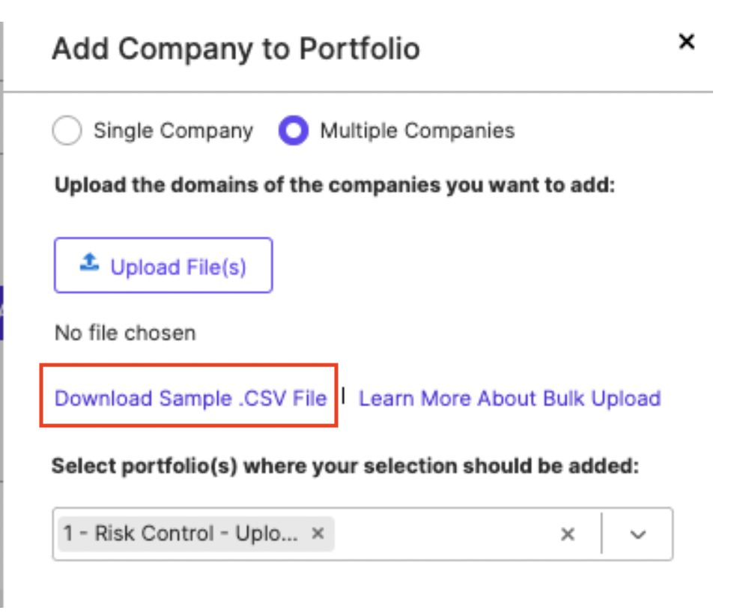Close the Add Company to Portfolio dialog
The height and width of the screenshot is (613, 746).
[x=687, y=42]
